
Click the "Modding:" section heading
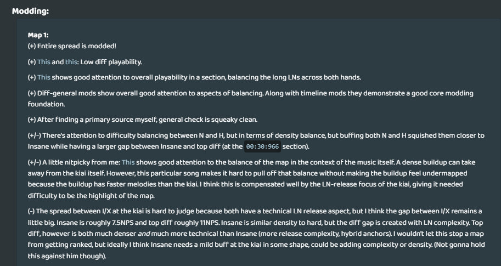30,11
